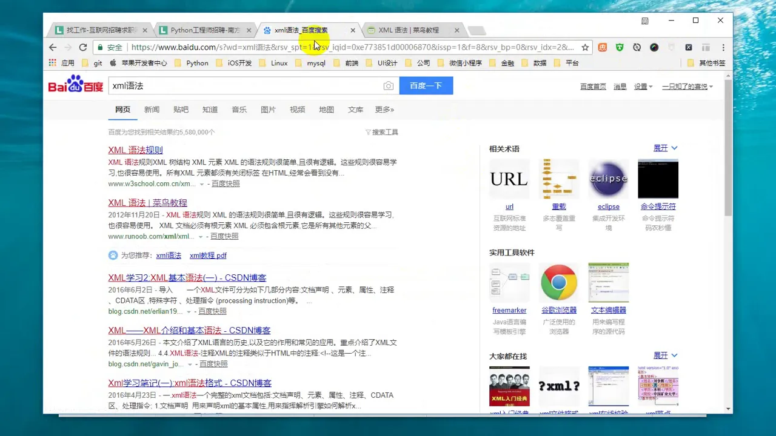The height and width of the screenshot is (436, 776).
Task: Select the 视频 search category
Action: [297, 110]
